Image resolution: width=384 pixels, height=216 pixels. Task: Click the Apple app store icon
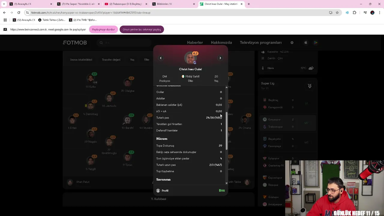tap(306, 43)
